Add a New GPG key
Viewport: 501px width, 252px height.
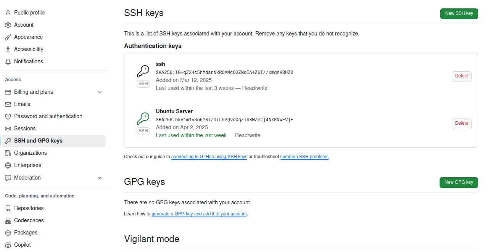pyautogui.click(x=458, y=182)
